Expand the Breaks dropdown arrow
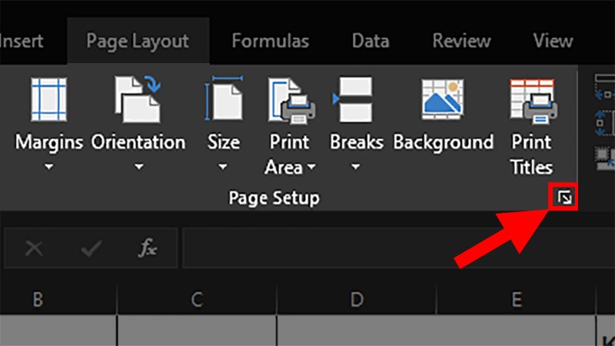The height and width of the screenshot is (346, 615). pos(355,167)
